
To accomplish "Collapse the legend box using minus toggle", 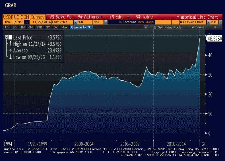I will click(6, 37).
